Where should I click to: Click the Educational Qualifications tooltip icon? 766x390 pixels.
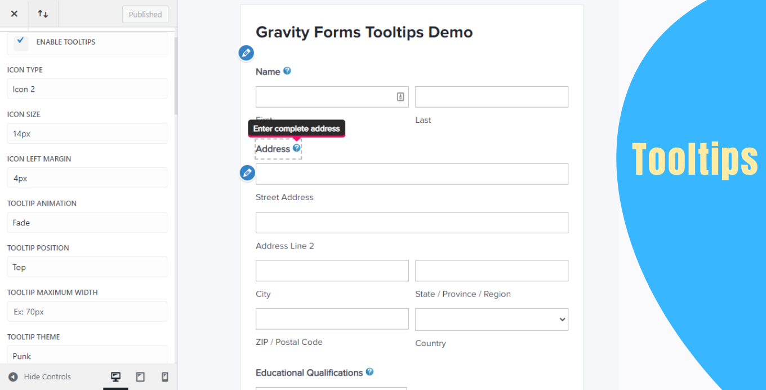(369, 372)
